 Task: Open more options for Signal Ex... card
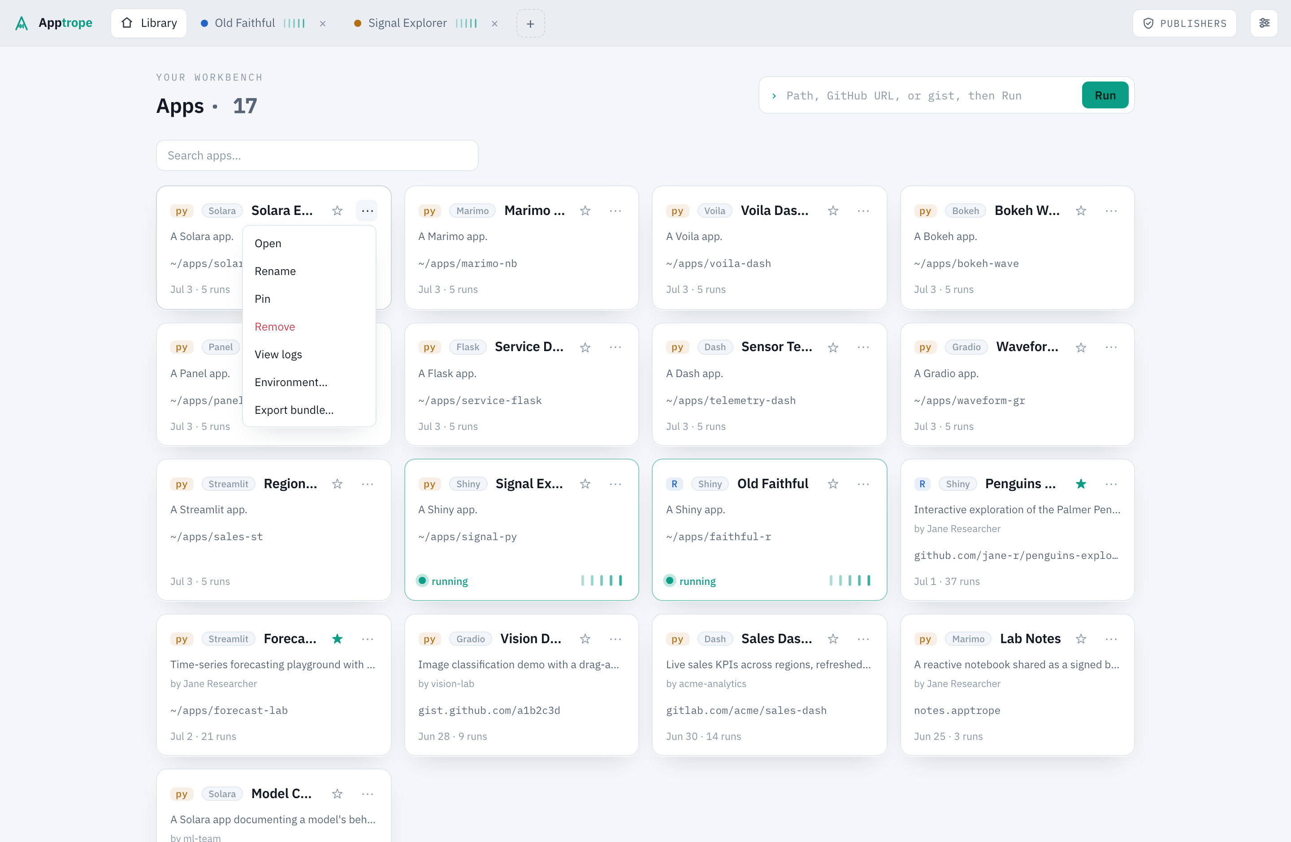point(615,483)
